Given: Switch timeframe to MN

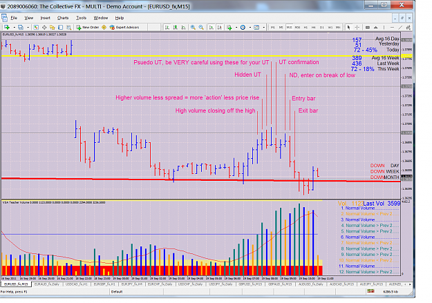Looking at the screenshot, I should point(338,27).
